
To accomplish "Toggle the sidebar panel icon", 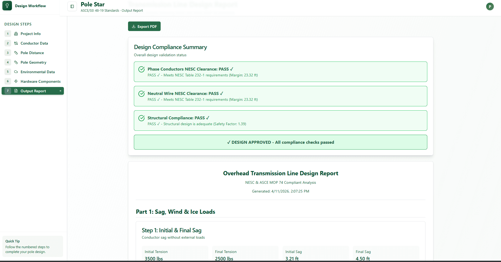I will (x=72, y=6).
